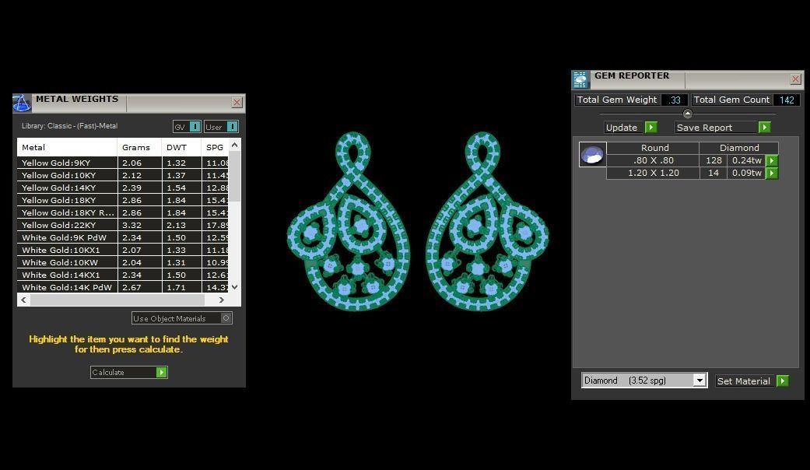Click the round gem shape thumbnail
This screenshot has height=470, width=810.
(592, 154)
